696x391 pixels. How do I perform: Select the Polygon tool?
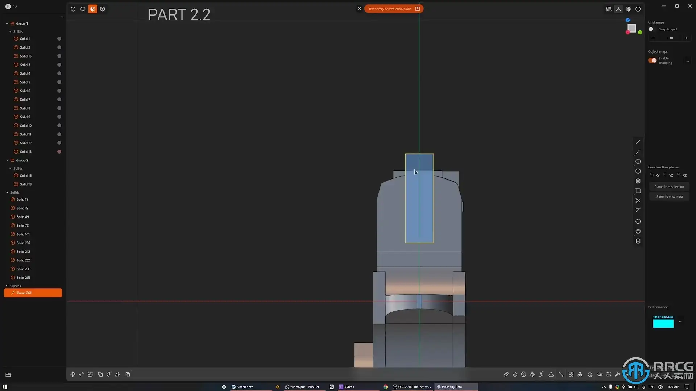(x=638, y=171)
